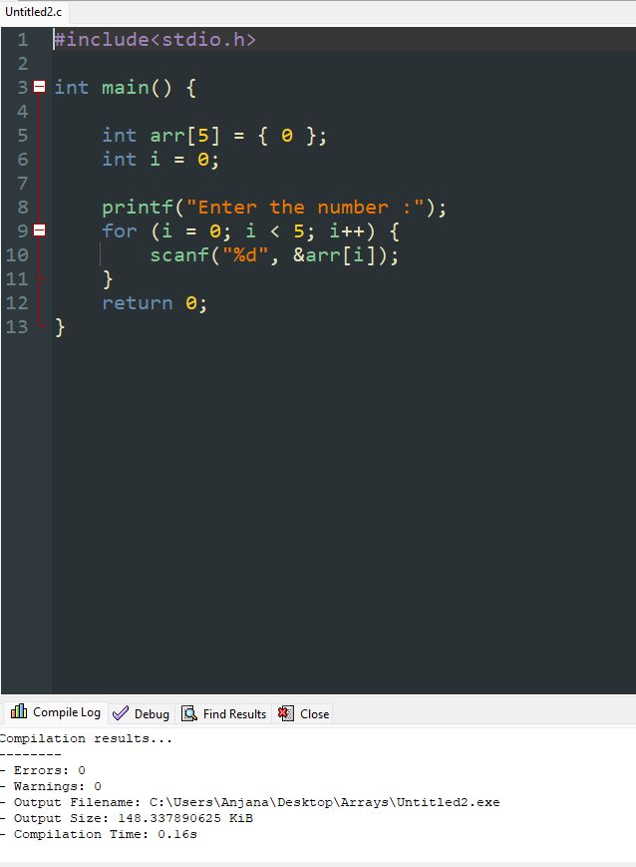Viewport: 636px width, 867px height.
Task: Click the Debug checkmark icon
Action: [x=120, y=713]
